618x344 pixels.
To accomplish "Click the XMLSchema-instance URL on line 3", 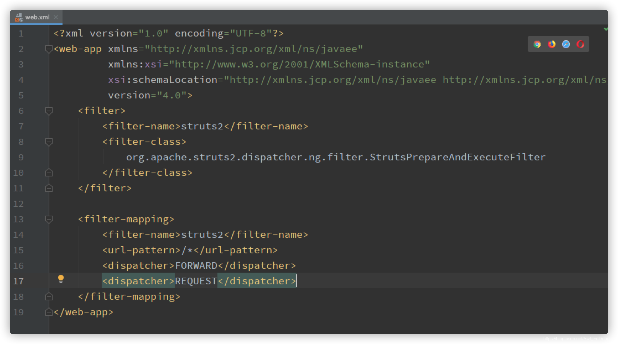I will [300, 64].
